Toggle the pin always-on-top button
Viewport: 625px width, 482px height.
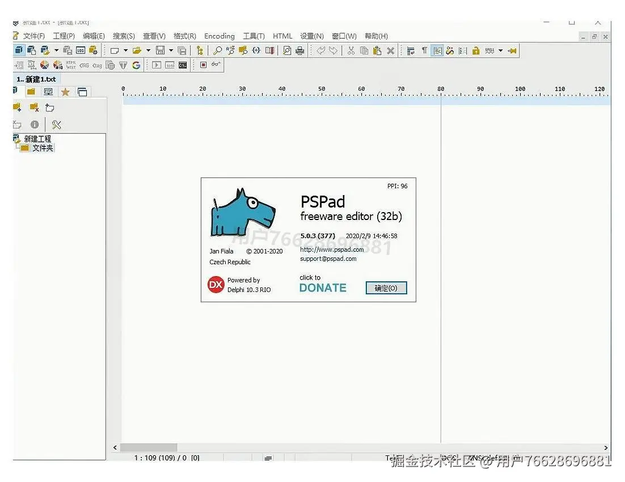pos(512,50)
